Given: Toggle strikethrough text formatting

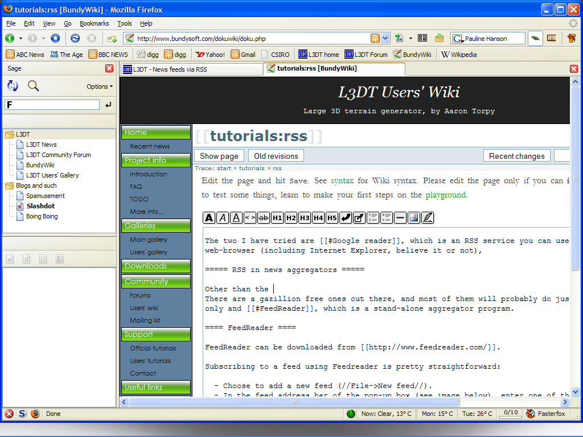Looking at the screenshot, I should (x=264, y=217).
